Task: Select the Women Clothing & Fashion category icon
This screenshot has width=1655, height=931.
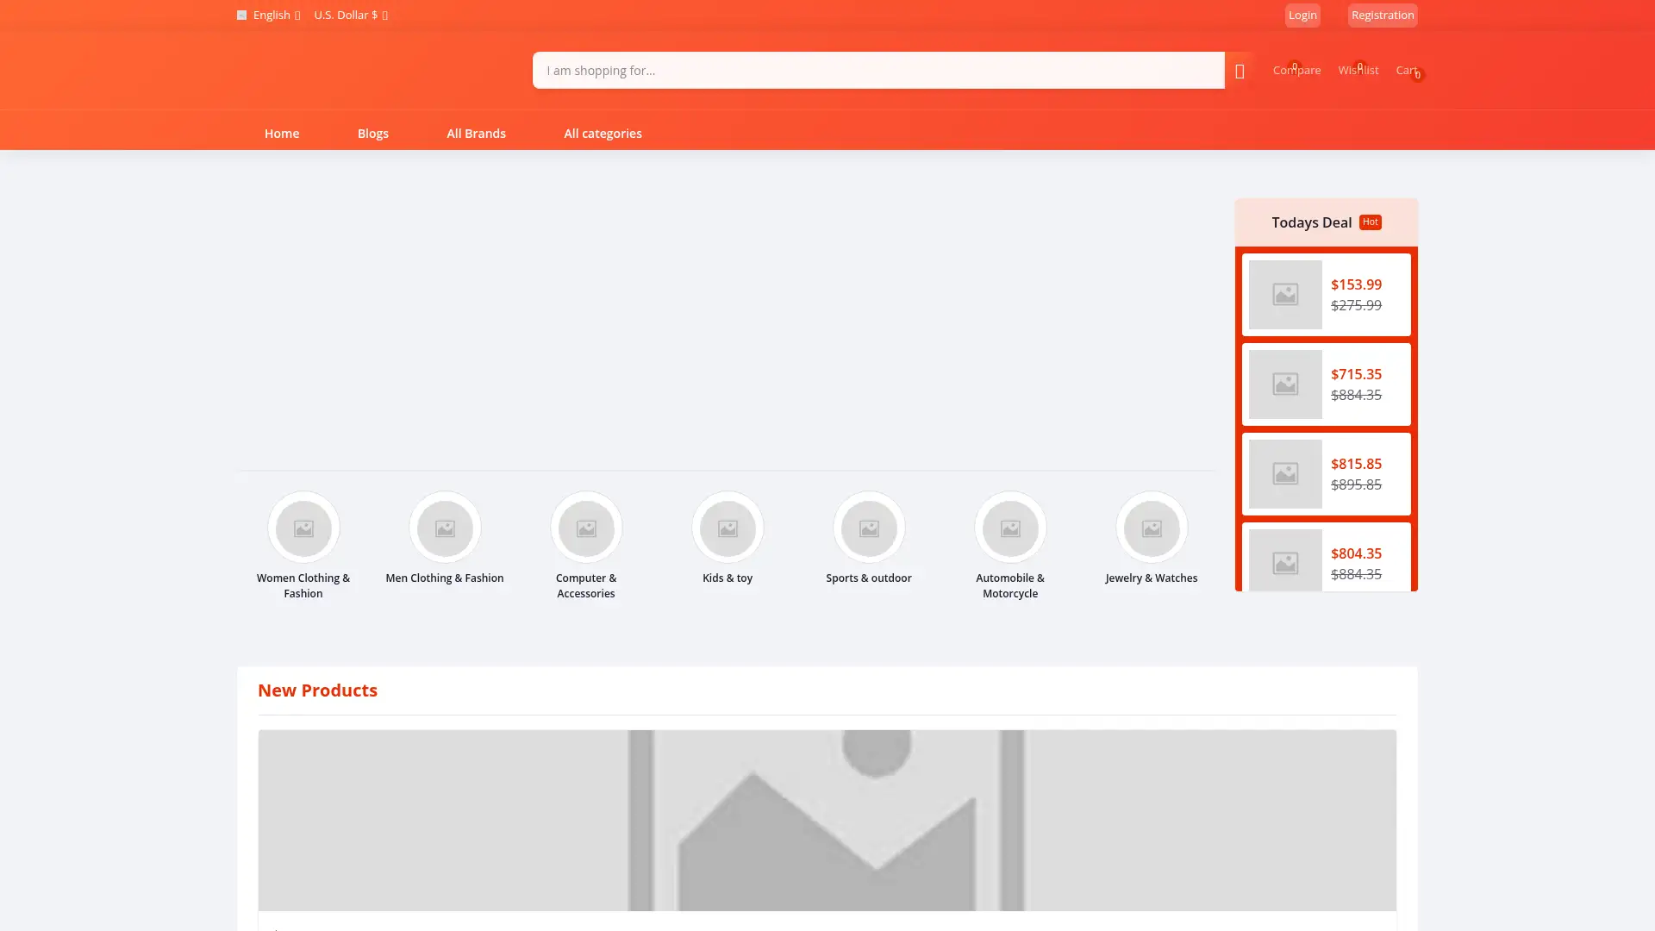Action: pyautogui.click(x=303, y=528)
